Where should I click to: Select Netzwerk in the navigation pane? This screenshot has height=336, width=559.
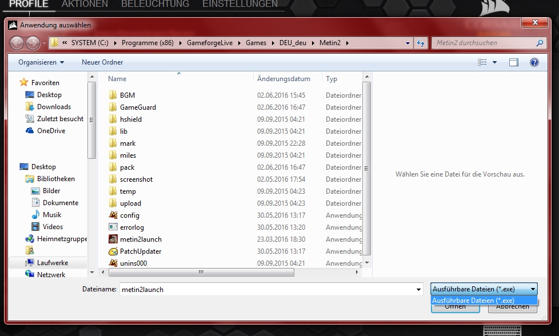point(51,275)
